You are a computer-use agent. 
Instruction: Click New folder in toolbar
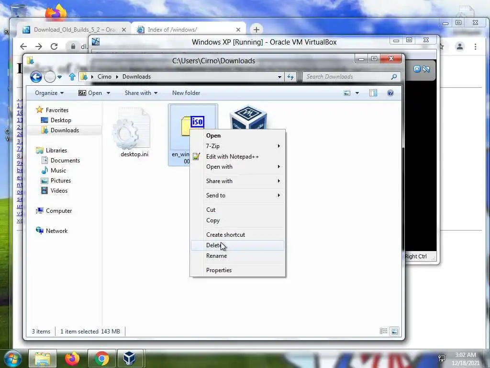coord(186,93)
